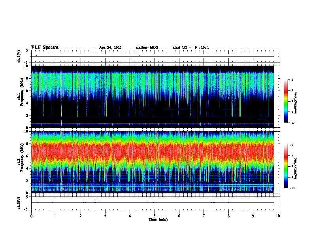Click the "-10" label on ch.2 colorbar
The width and height of the screenshot is (313, 242).
point(292,188)
